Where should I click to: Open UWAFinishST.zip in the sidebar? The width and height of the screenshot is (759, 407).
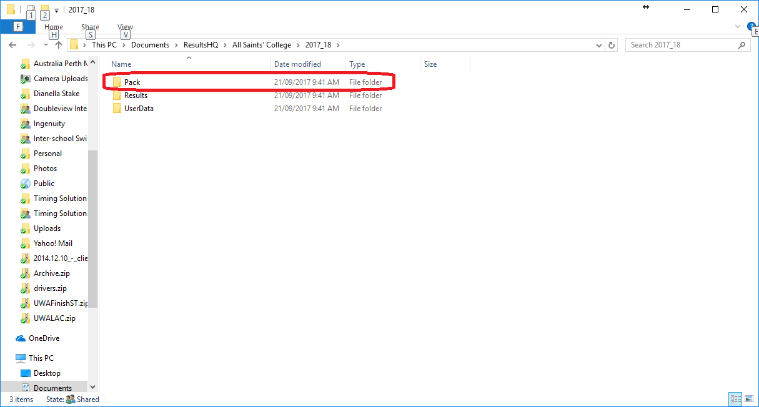54,303
